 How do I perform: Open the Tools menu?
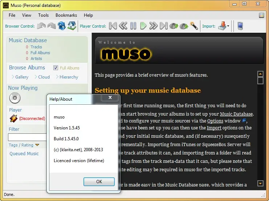pos(44,15)
